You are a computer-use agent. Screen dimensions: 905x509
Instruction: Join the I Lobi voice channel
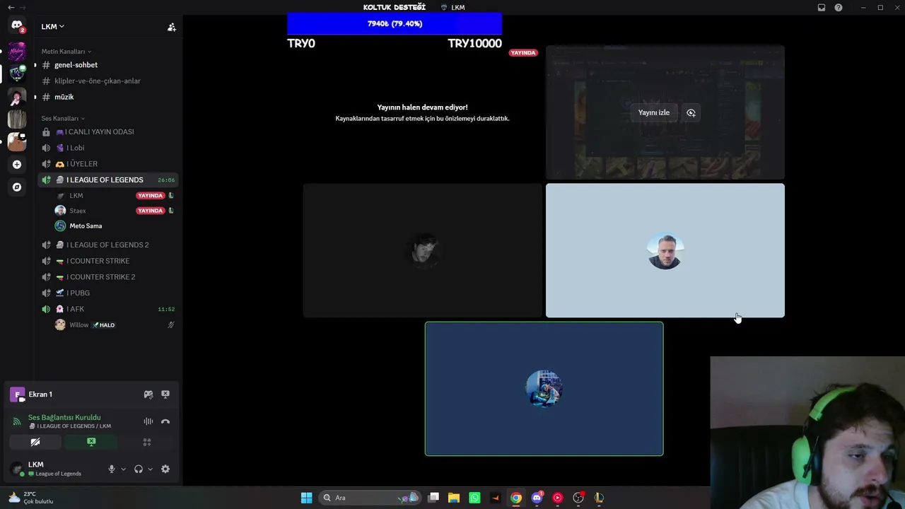[x=108, y=148]
